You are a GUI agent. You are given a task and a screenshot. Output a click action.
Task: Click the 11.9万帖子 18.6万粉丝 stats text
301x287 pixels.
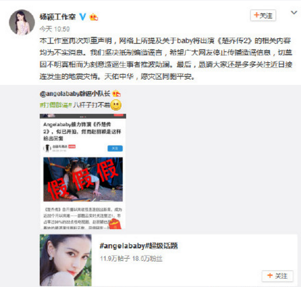(131, 258)
